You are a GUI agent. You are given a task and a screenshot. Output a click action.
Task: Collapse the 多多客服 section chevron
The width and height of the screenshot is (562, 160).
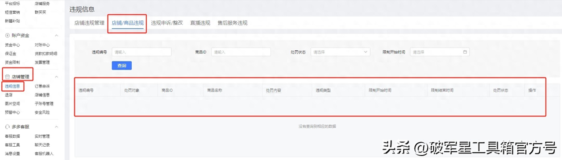[57, 127]
